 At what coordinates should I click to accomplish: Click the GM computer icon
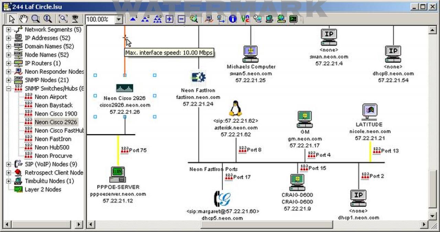click(305, 119)
